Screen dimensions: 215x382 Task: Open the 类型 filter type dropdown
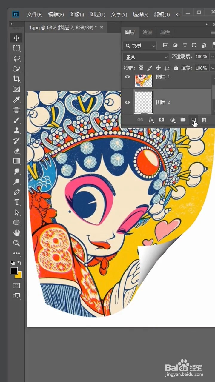point(140,46)
